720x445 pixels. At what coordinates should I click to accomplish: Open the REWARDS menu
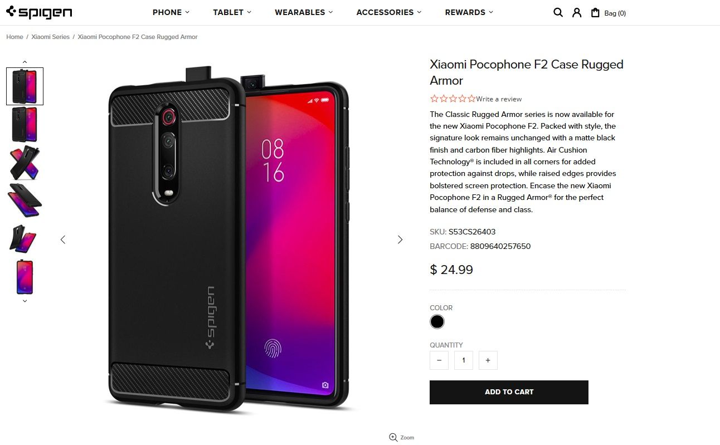pos(469,12)
